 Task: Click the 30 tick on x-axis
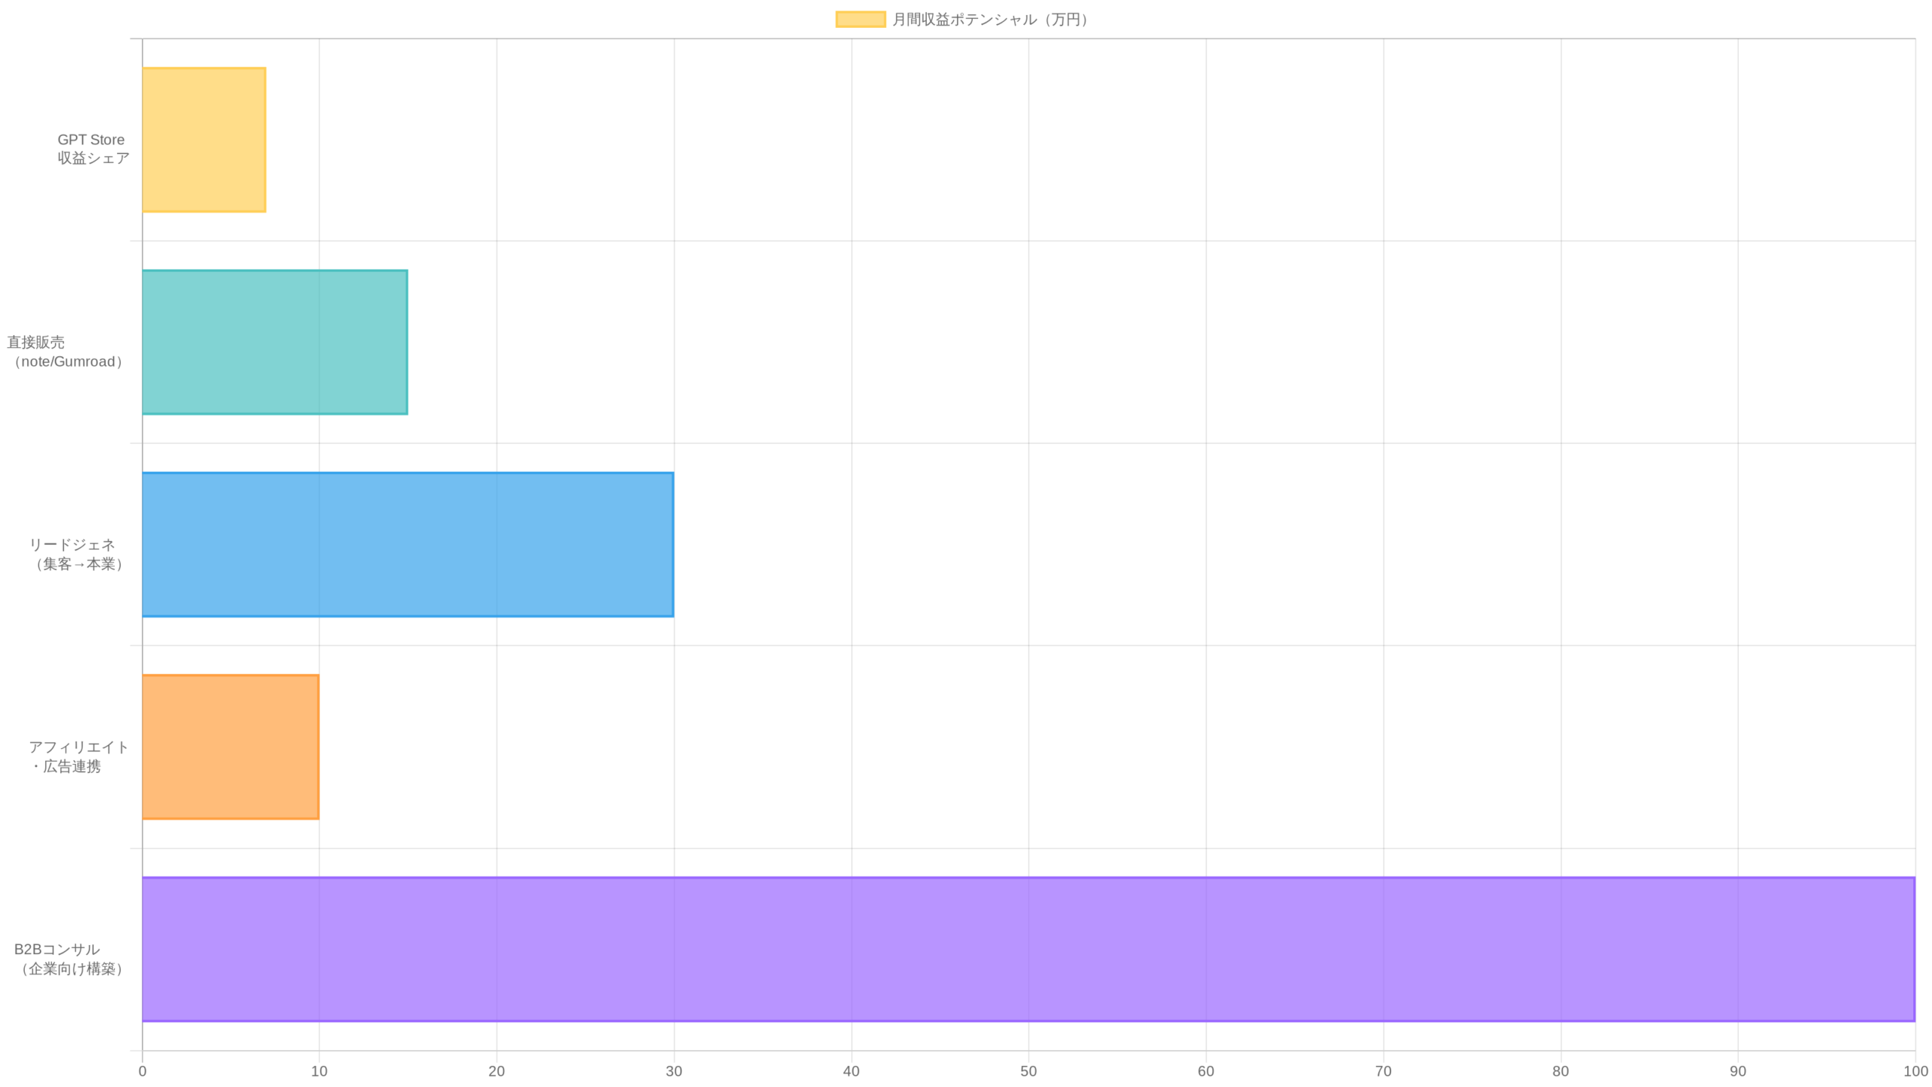(x=674, y=1071)
